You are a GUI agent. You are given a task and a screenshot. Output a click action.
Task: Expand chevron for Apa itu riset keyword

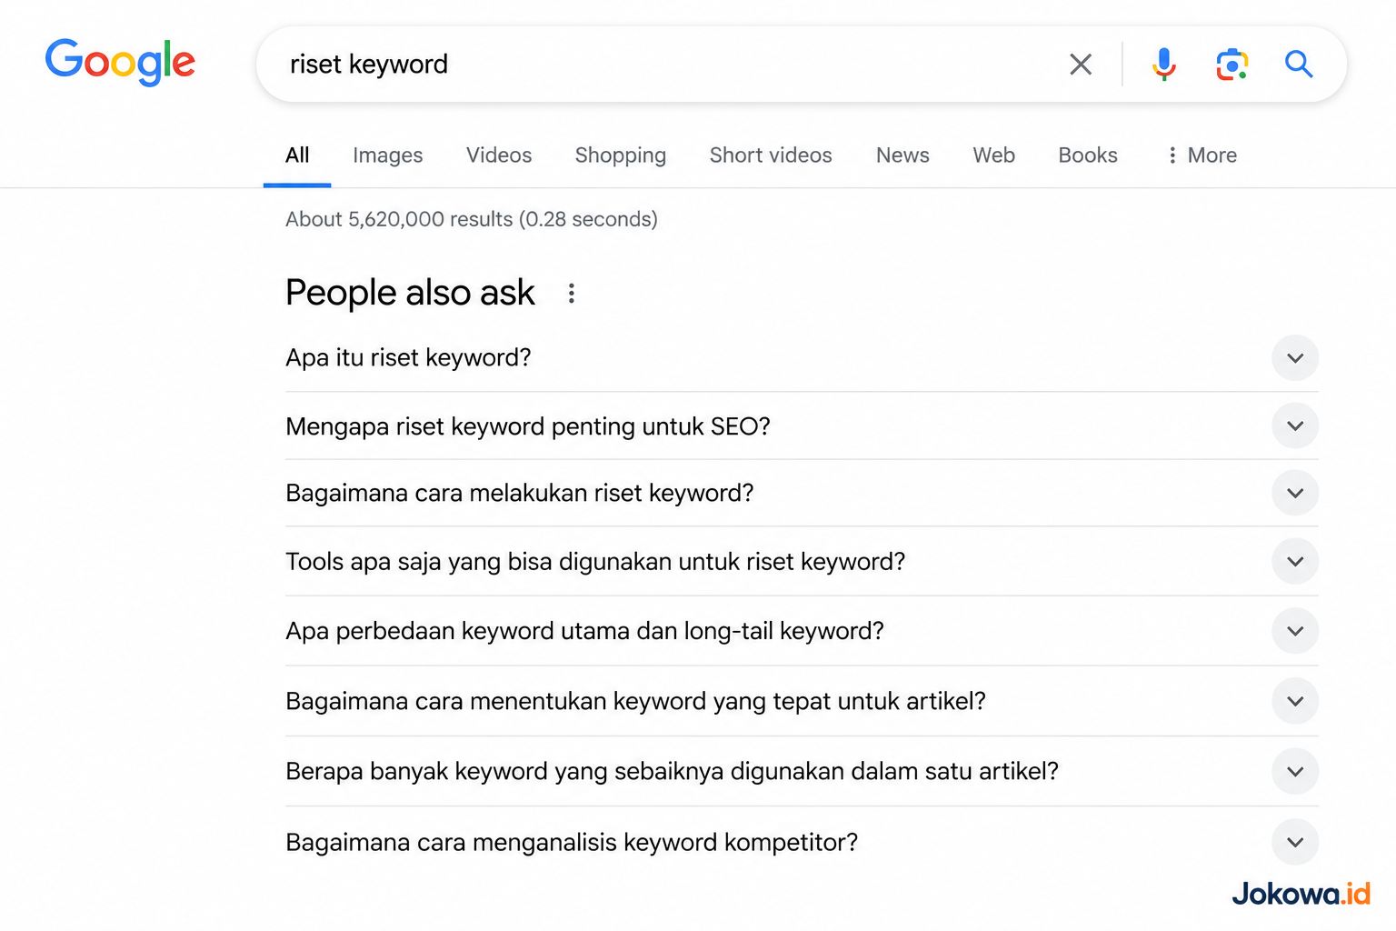coord(1295,358)
